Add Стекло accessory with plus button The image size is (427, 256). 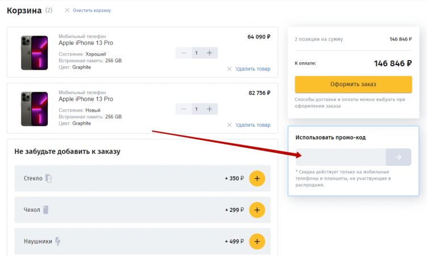pos(257,178)
